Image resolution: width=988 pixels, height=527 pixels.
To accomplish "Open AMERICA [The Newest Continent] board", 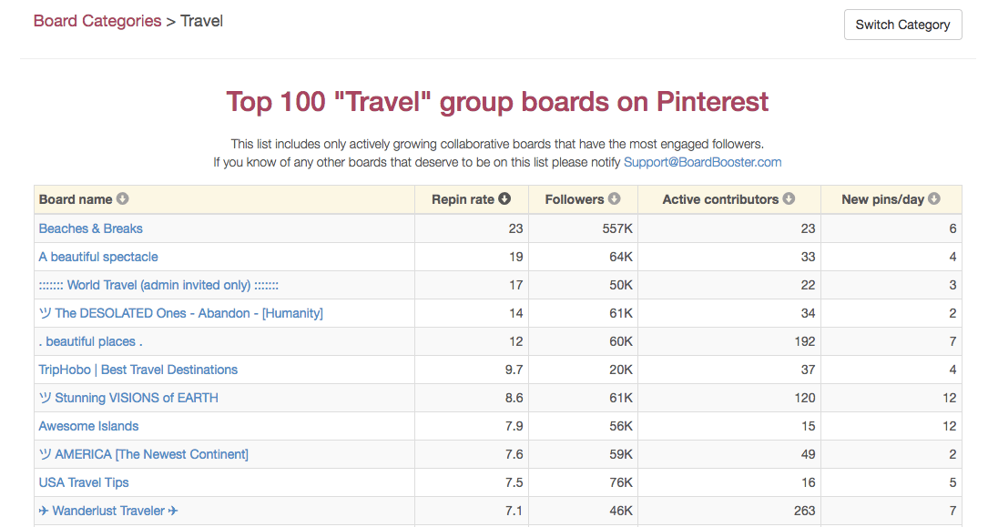I will (x=144, y=454).
